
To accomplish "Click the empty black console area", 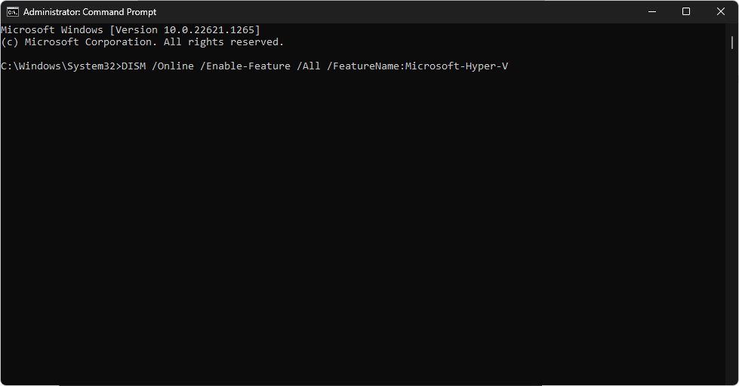I will point(362,226).
